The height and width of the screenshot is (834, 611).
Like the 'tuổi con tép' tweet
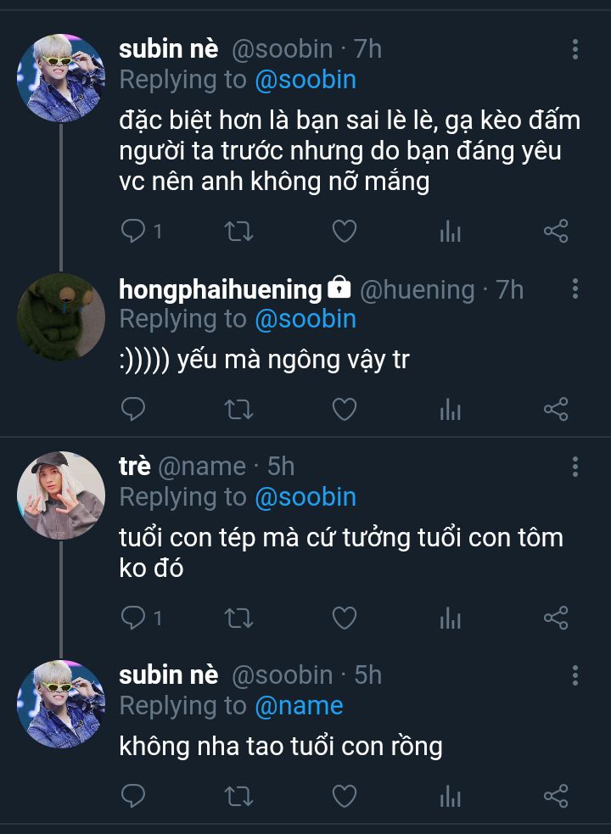pyautogui.click(x=344, y=618)
